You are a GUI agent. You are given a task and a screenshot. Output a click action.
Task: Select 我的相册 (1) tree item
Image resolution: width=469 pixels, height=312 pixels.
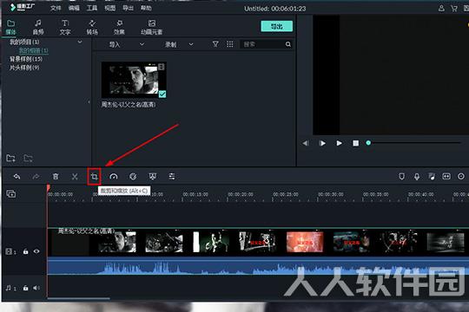tap(33, 50)
